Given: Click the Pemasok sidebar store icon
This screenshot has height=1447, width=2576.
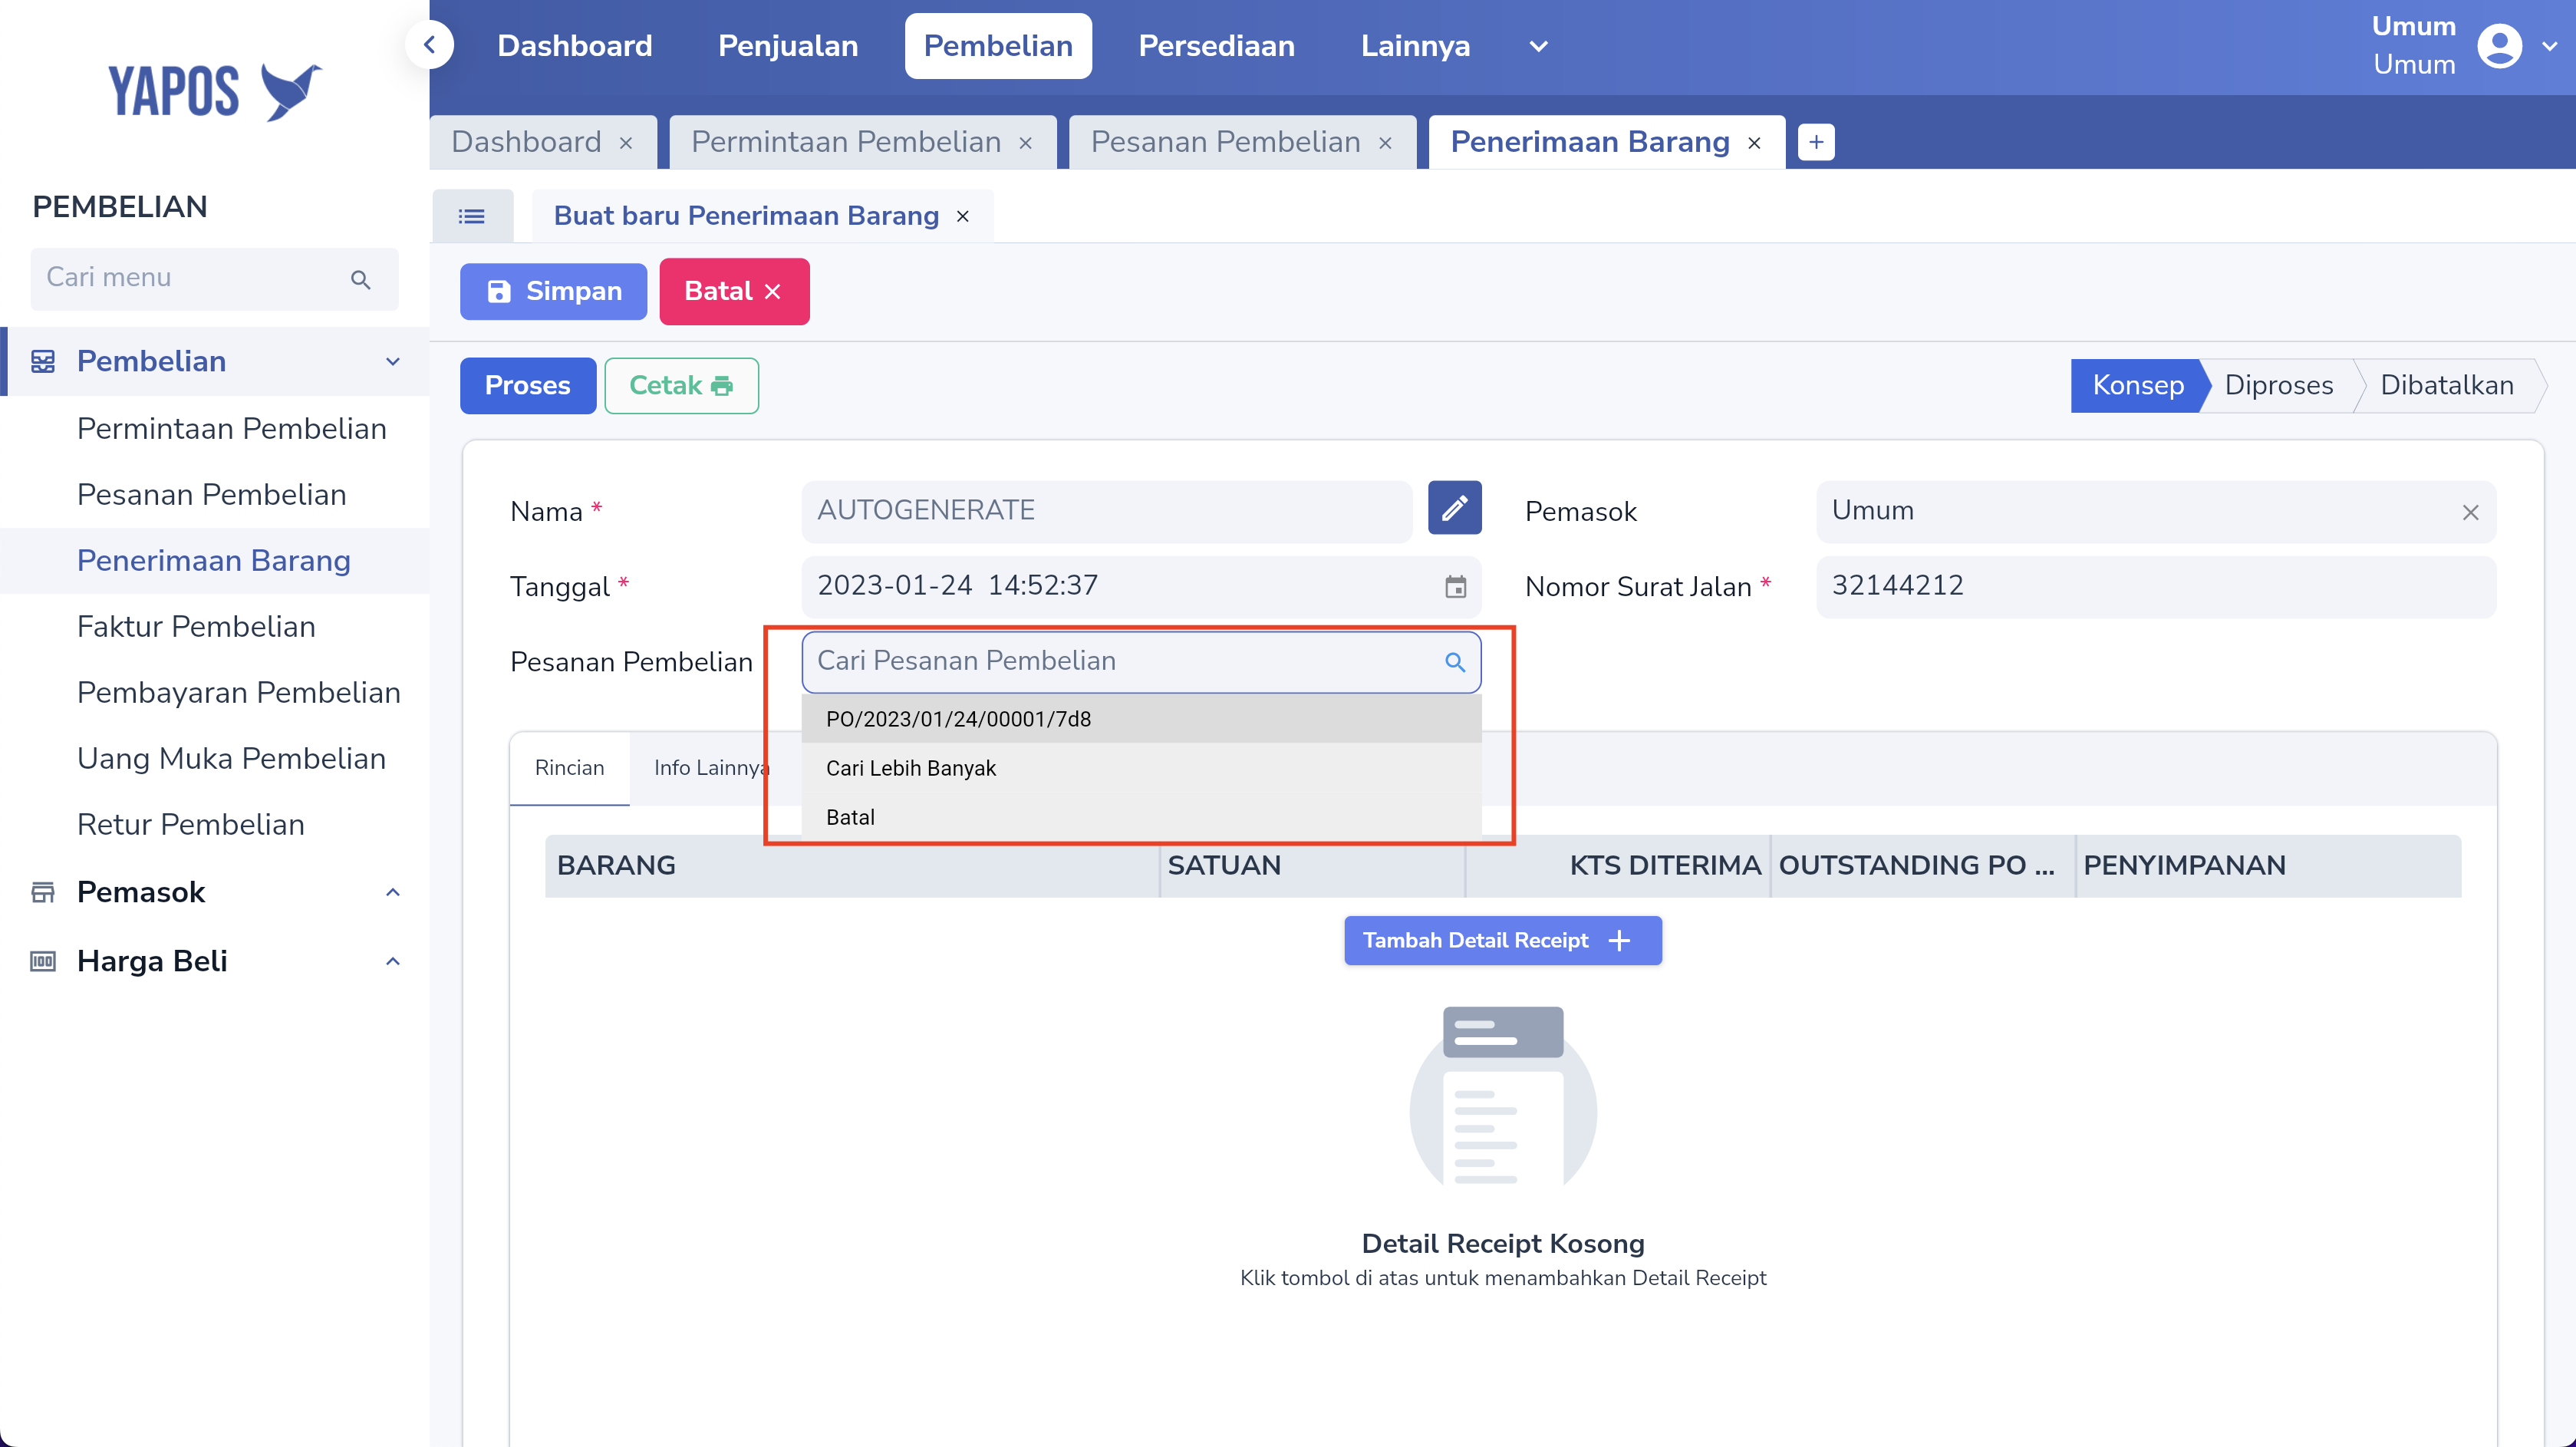Looking at the screenshot, I should click(43, 892).
